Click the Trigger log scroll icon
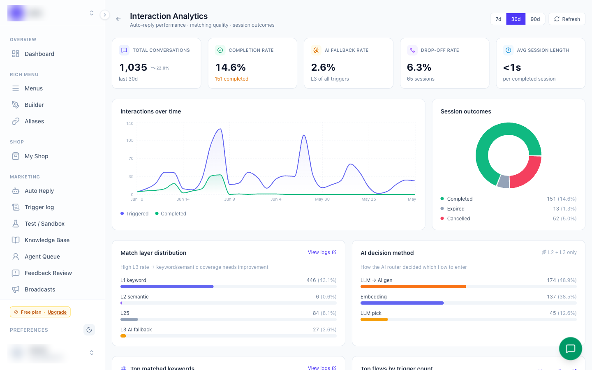 (16, 207)
